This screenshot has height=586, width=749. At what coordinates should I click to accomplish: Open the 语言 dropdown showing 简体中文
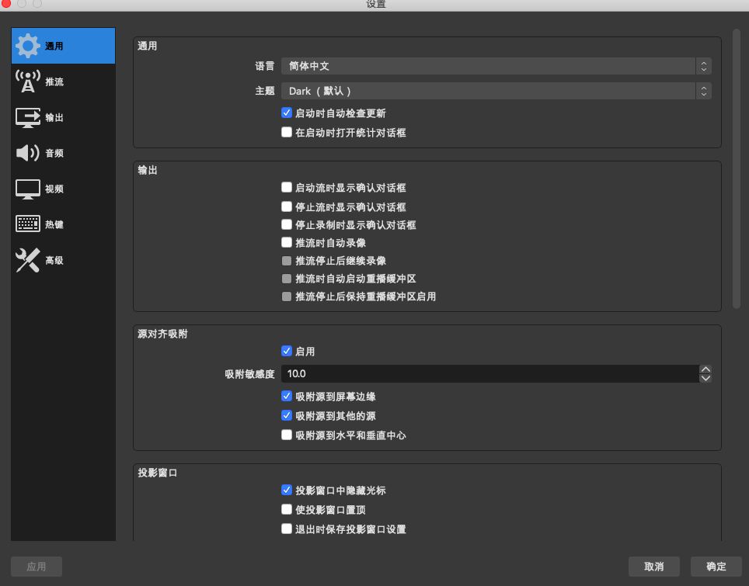[496, 66]
